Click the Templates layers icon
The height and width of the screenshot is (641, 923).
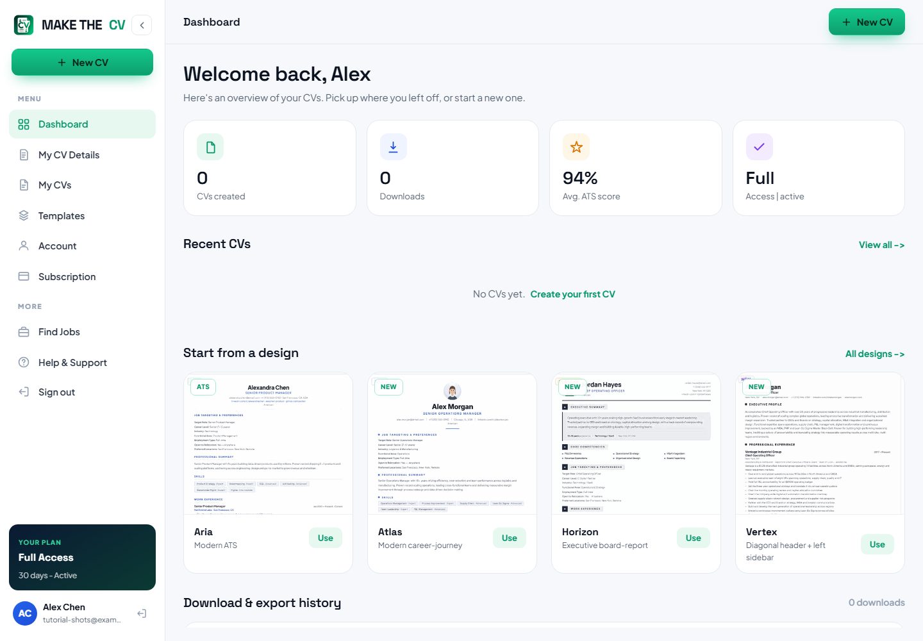(24, 215)
